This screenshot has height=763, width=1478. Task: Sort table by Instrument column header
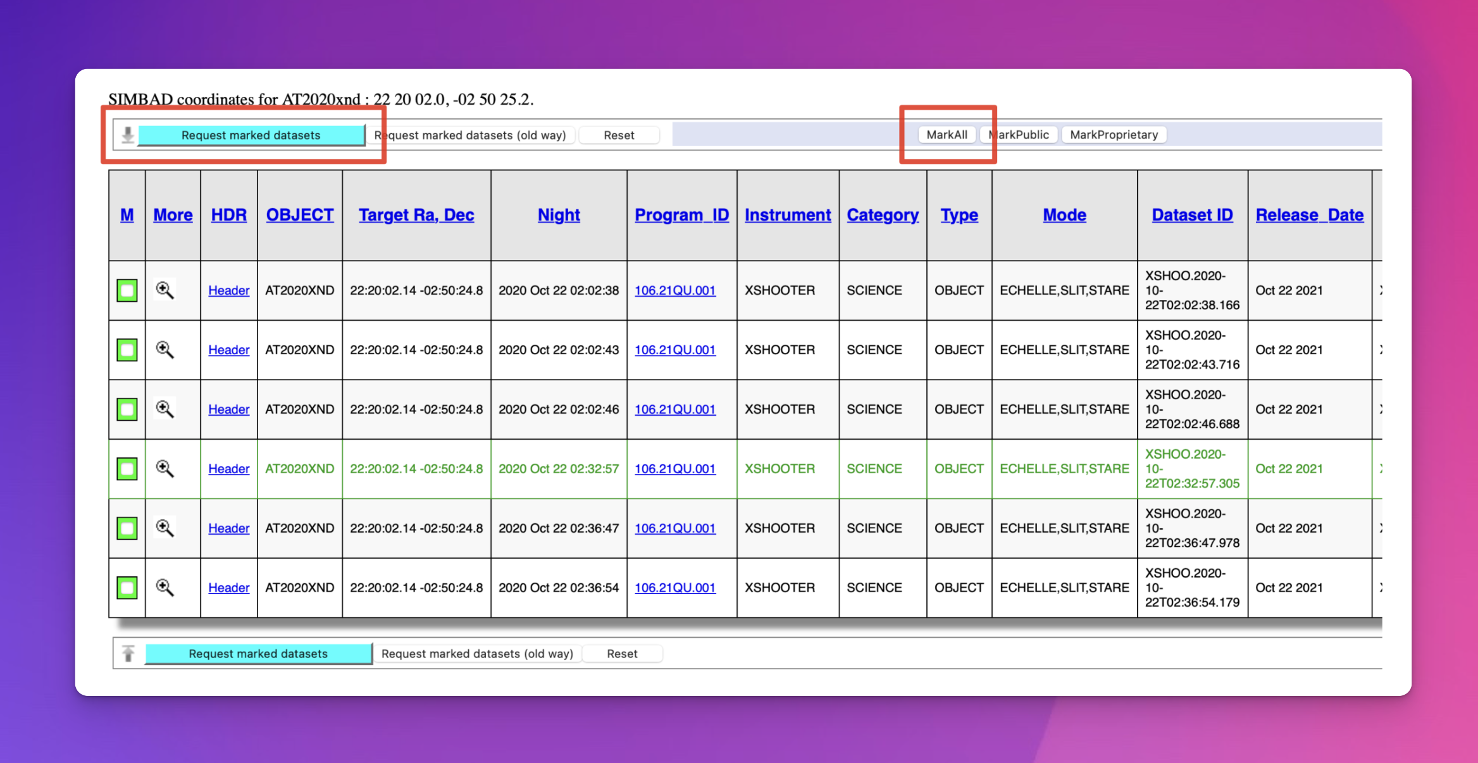pyautogui.click(x=788, y=215)
